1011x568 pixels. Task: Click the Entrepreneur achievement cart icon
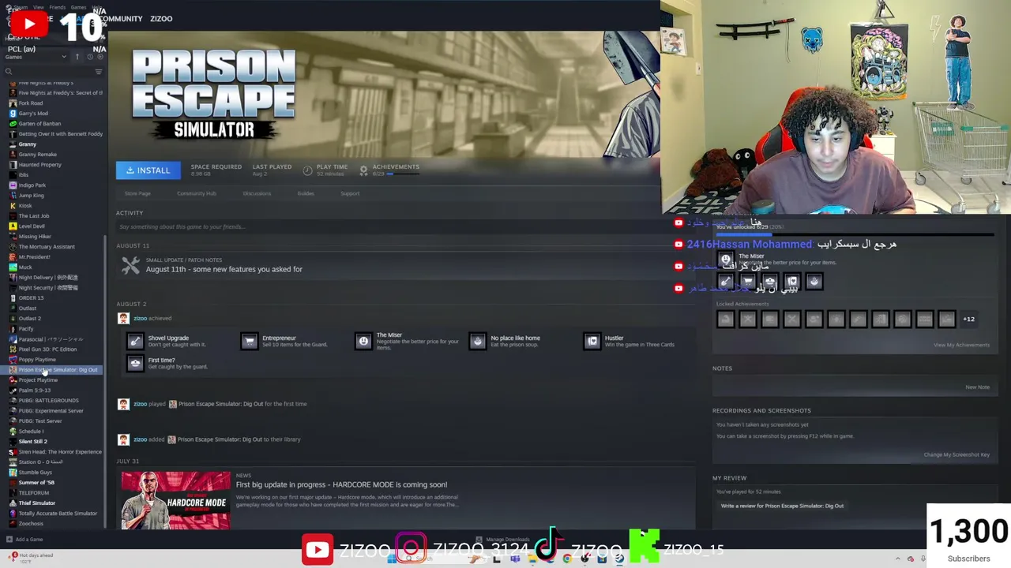[x=250, y=341]
